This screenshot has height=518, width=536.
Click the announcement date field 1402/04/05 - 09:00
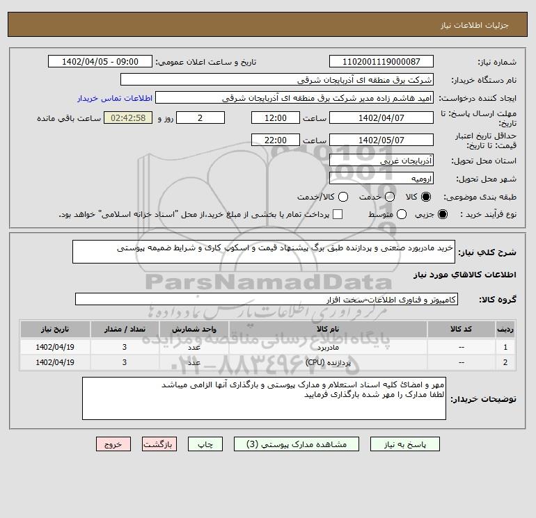pyautogui.click(x=100, y=61)
